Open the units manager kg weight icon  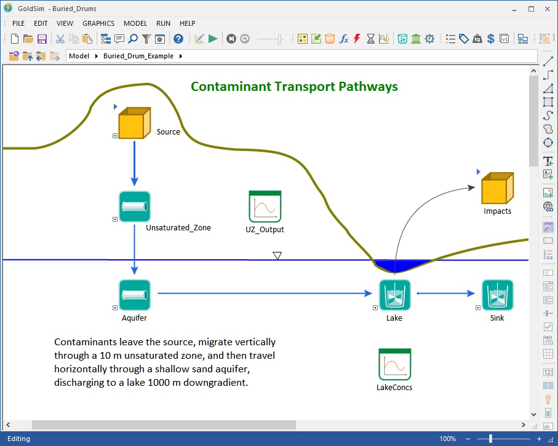[x=477, y=39]
